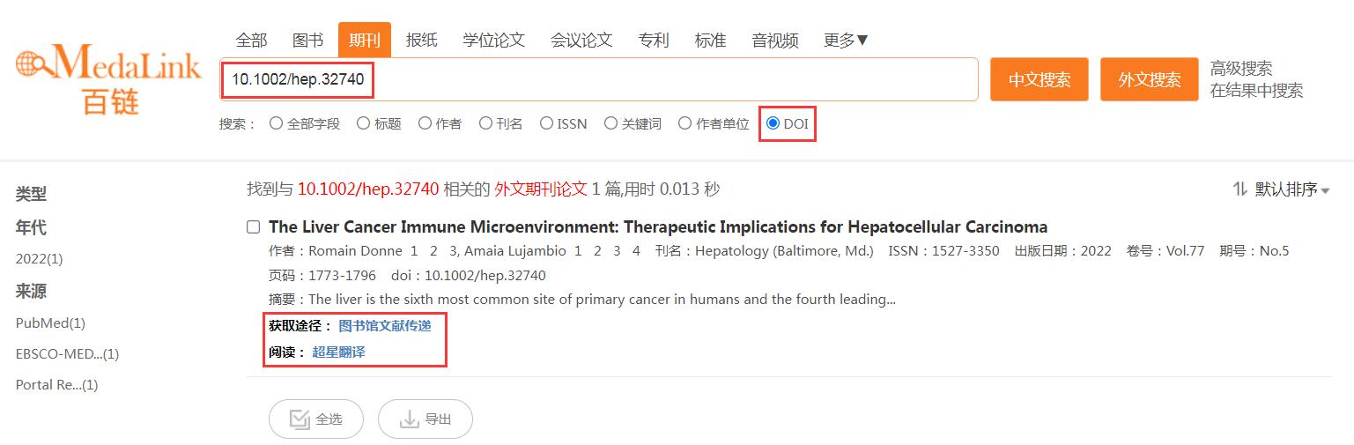The height and width of the screenshot is (445, 1354).
Task: Open the 默认排序 sorting dropdown
Action: [1291, 189]
